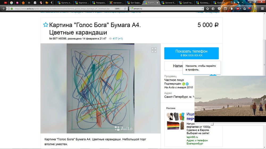266x149 pixels.
Task: Click the Adblock Plus ABP icon
Action: (238, 8)
